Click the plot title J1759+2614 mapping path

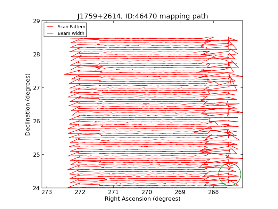click(x=142, y=16)
